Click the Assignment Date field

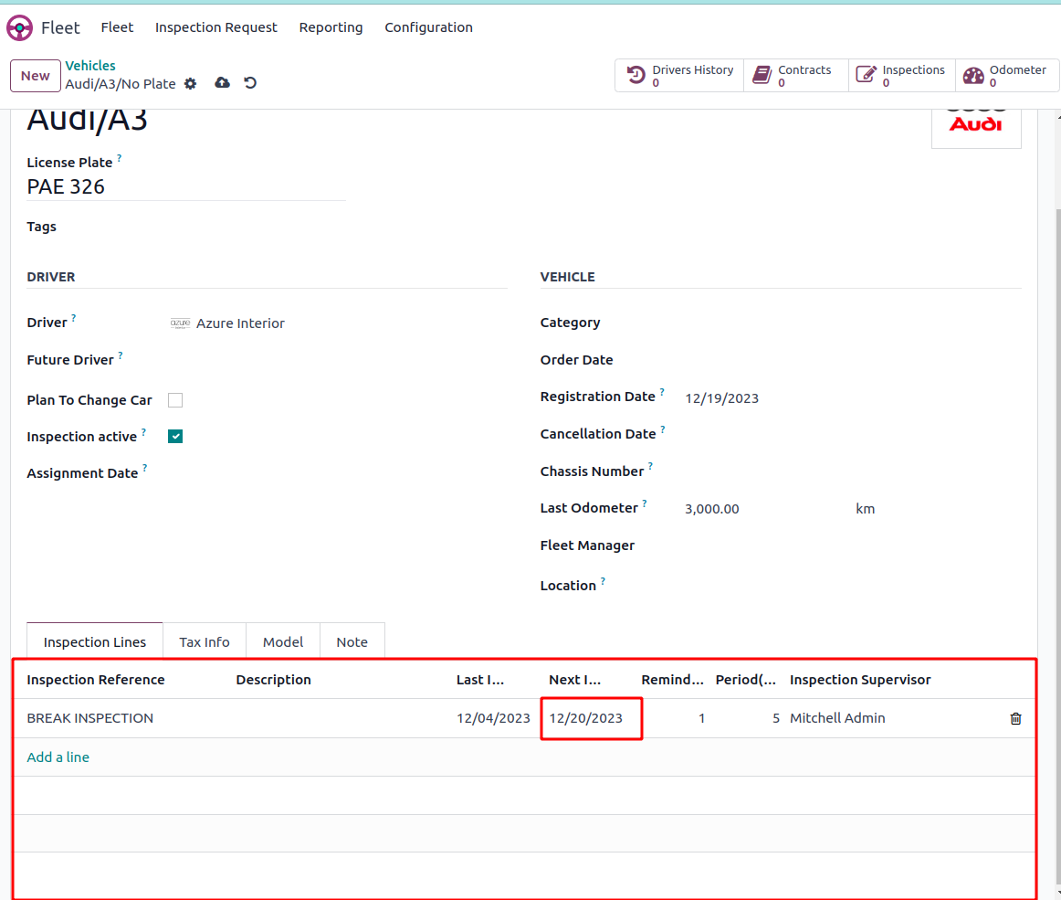tap(337, 473)
